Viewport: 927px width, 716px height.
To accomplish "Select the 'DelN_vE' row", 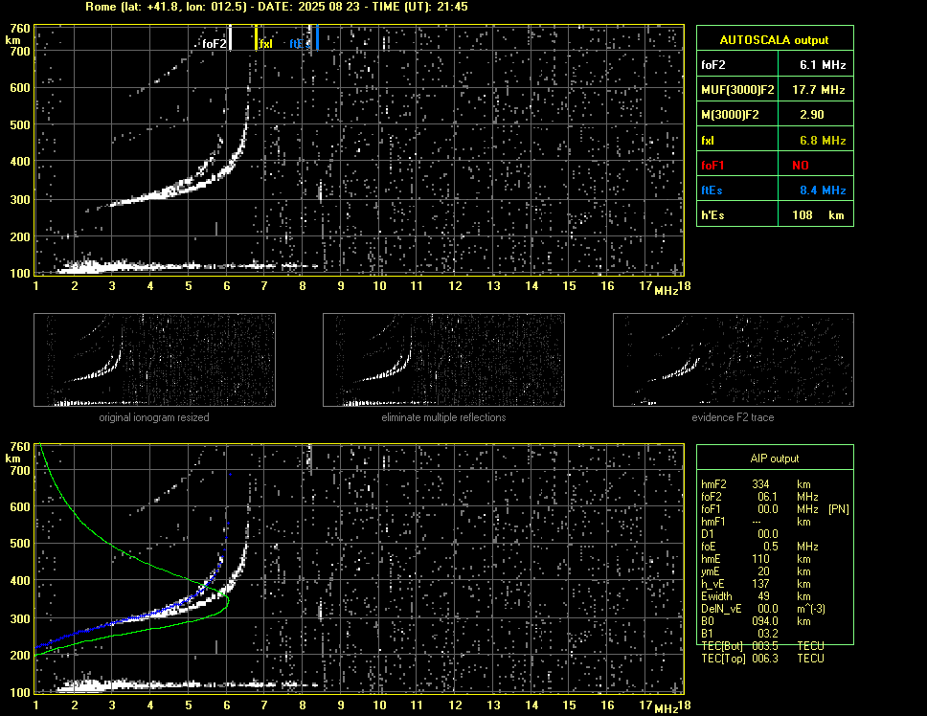I will tap(763, 609).
